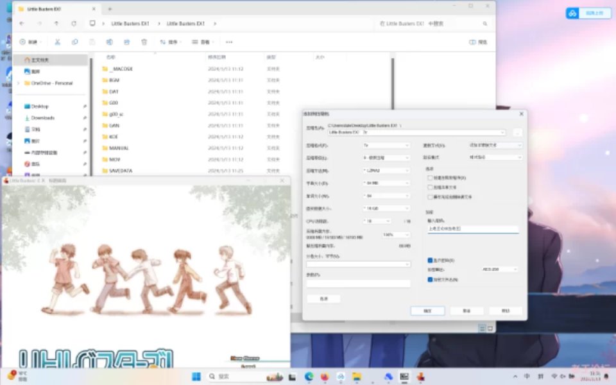The image size is (616, 385).
Task: Click the Little Busters game icon on taskbar
Action: coord(421,377)
